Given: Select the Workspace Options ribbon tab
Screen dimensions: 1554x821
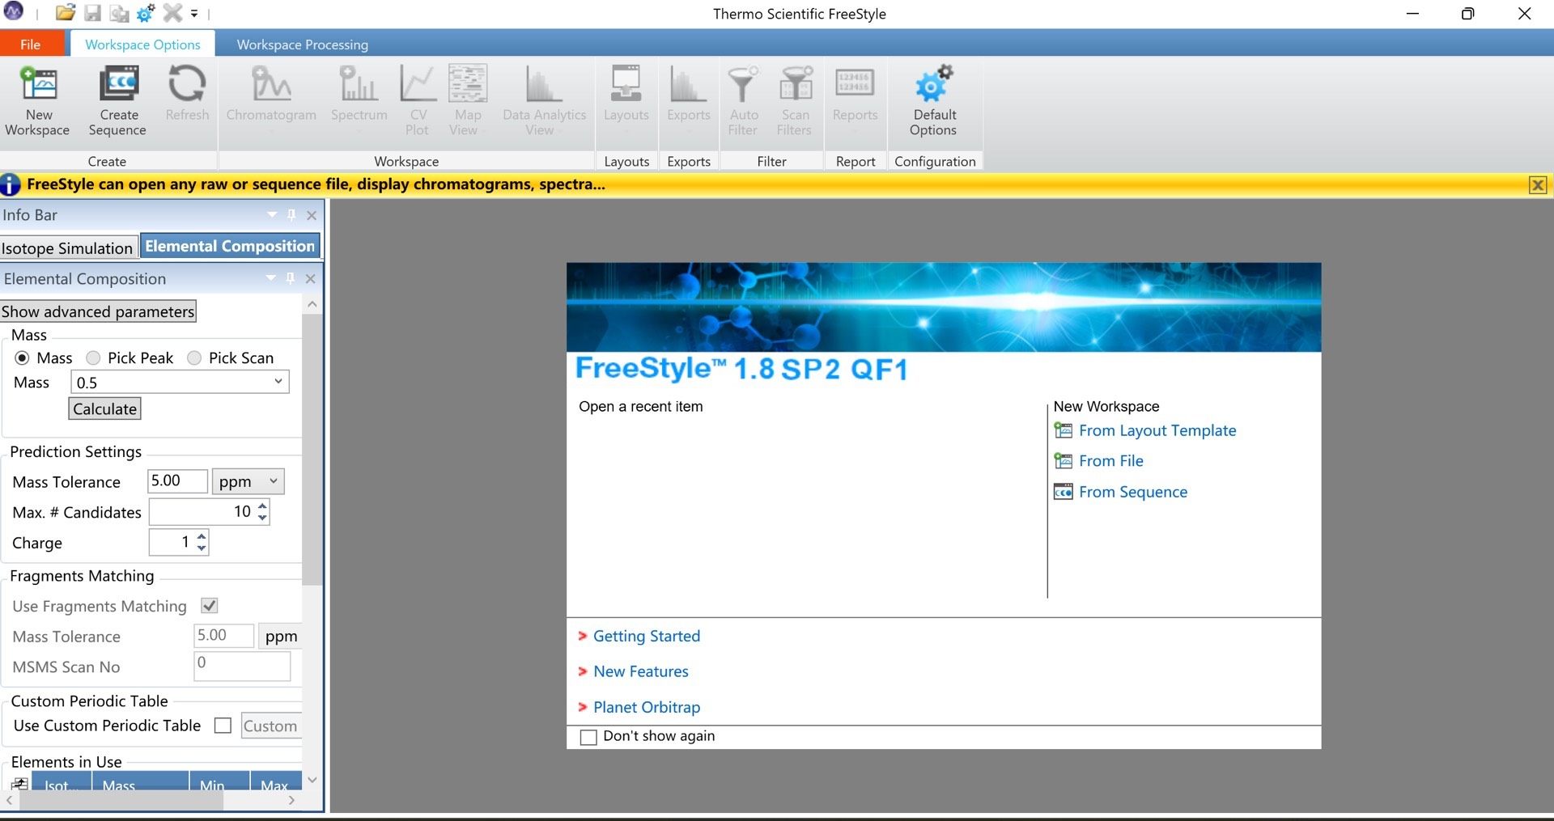Looking at the screenshot, I should pos(142,44).
